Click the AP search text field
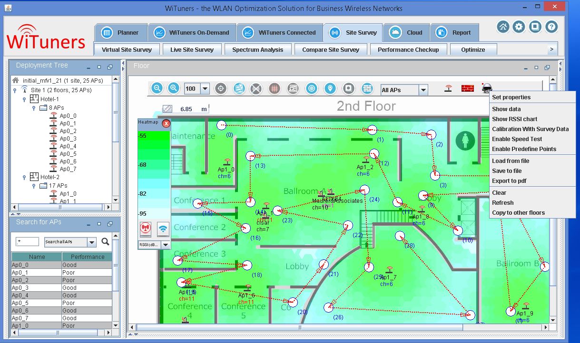 (x=27, y=242)
